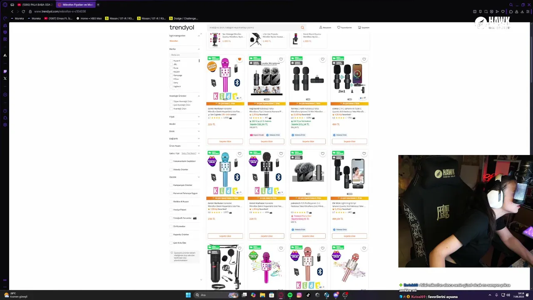
Task: Go back with the browser back arrow
Action: point(12,12)
